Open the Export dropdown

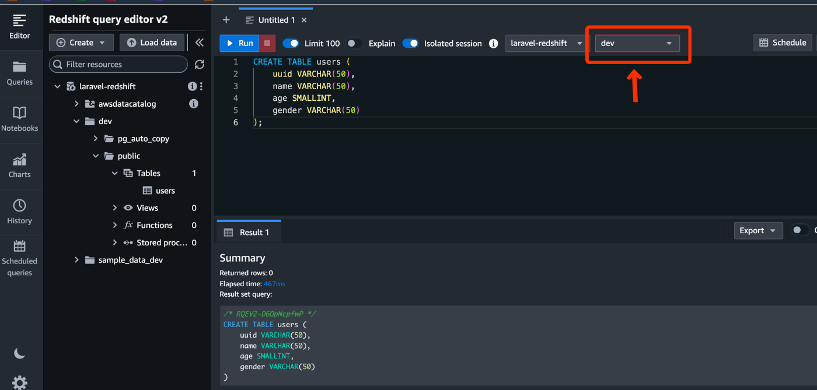(758, 230)
